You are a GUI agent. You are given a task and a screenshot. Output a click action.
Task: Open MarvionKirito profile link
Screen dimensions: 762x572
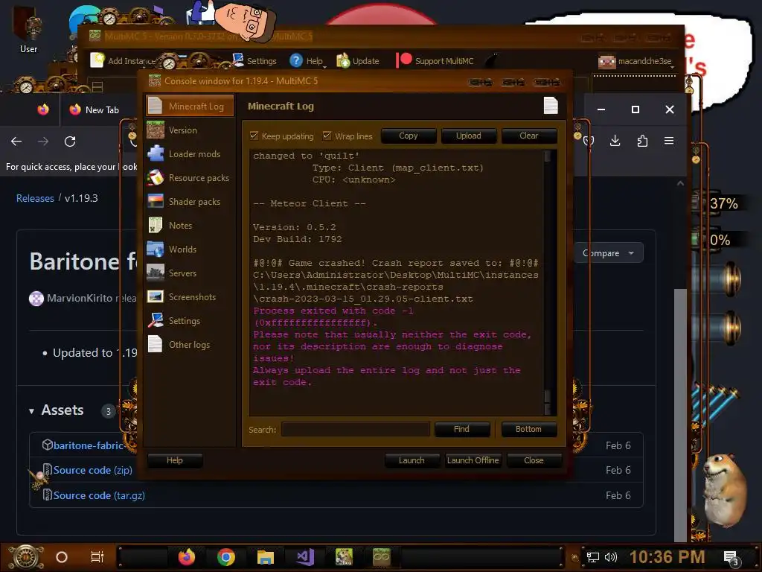pos(79,298)
